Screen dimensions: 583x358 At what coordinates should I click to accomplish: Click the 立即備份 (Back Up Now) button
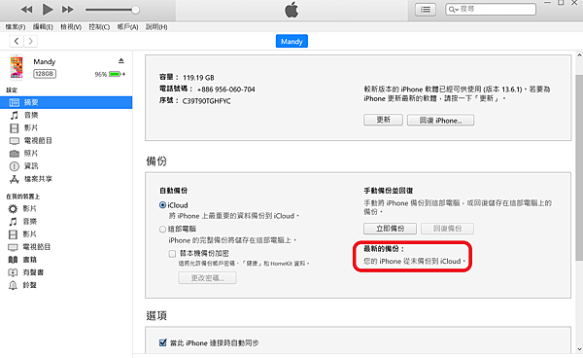(390, 229)
